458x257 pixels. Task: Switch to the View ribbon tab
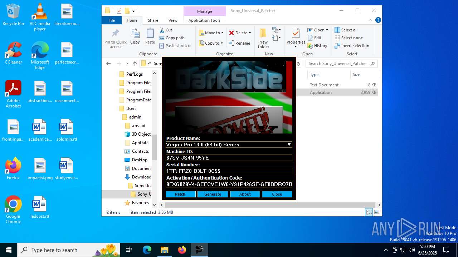pyautogui.click(x=173, y=20)
